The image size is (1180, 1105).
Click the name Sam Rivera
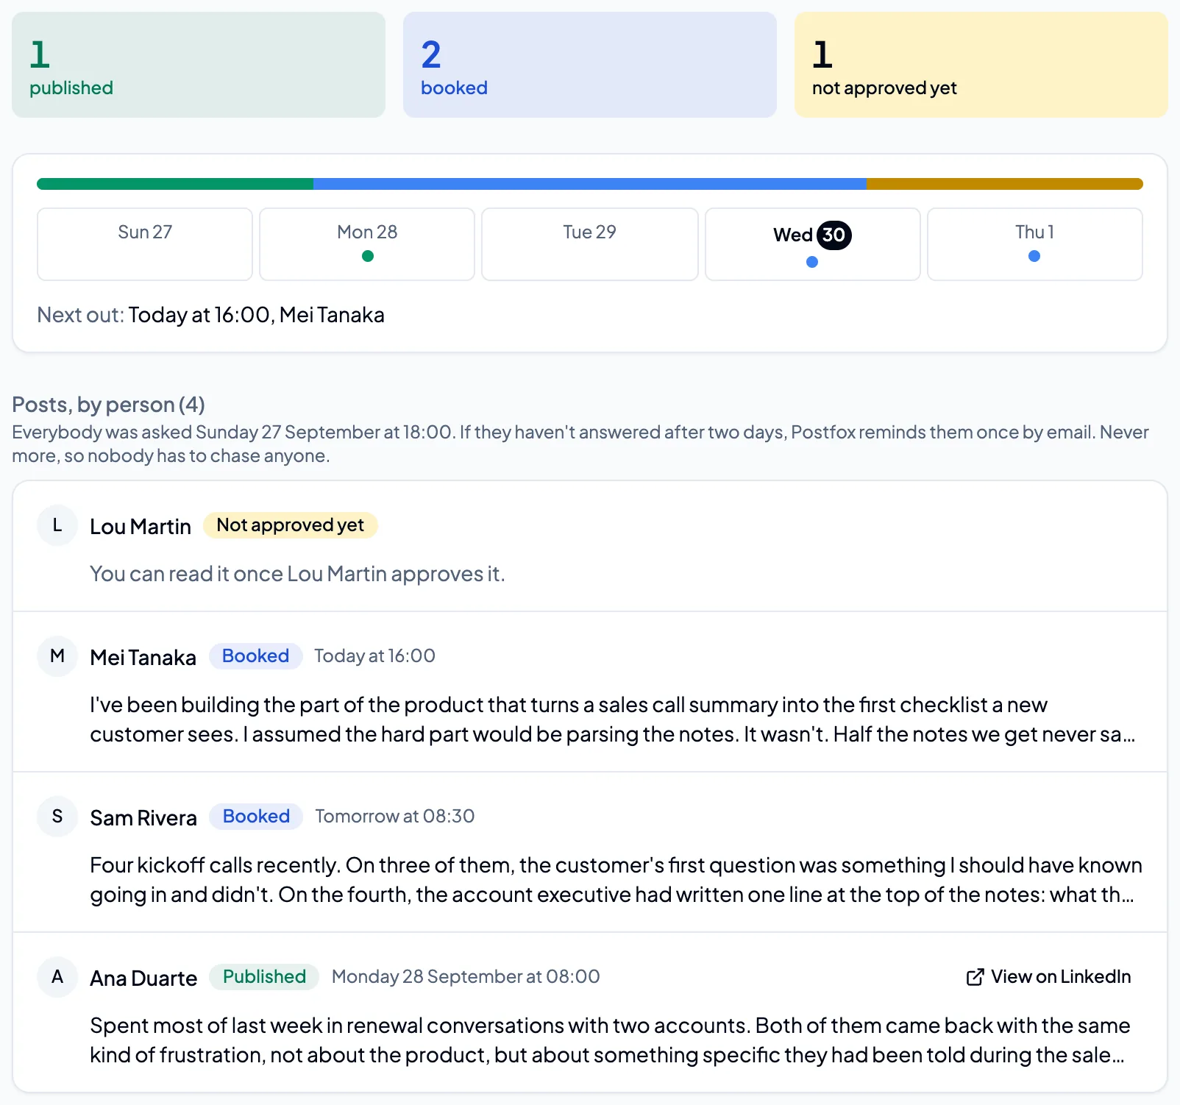point(143,818)
